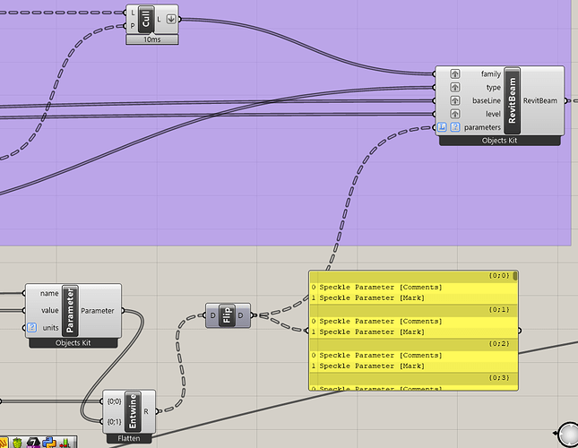578x448 pixels.
Task: Click the RevitBeam component output grip
Action: coord(565,100)
